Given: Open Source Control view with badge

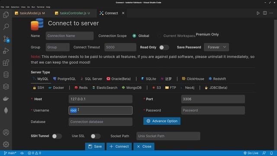Looking at the screenshot, I should pyautogui.click(x=6, y=39).
